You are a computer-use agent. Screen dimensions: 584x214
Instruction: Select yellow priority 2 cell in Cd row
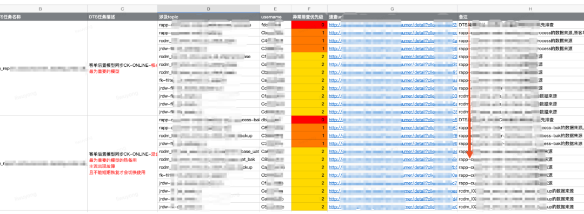(309, 112)
